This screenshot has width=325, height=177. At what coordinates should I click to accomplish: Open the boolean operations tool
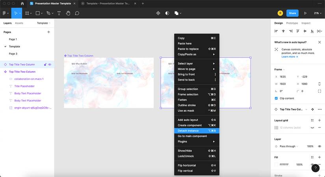tap(176, 13)
